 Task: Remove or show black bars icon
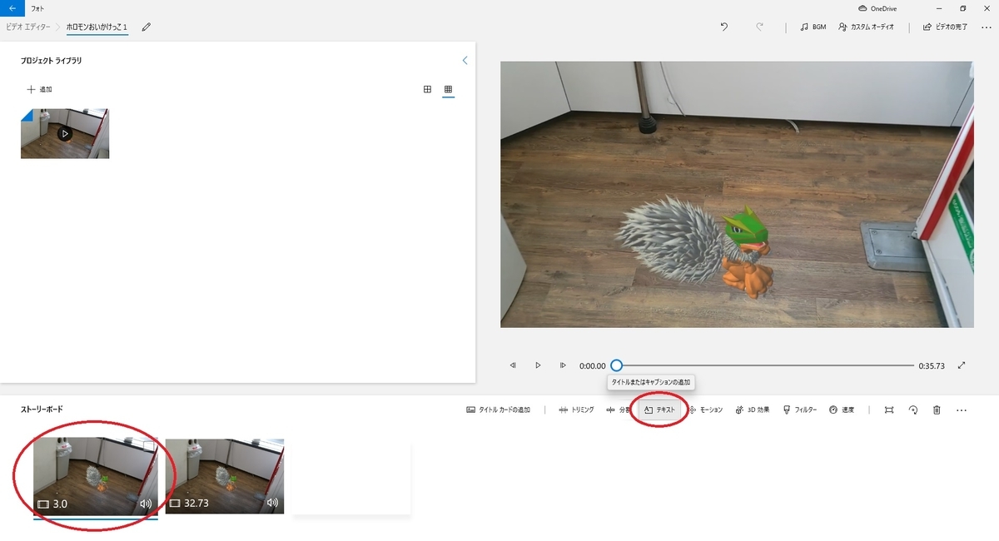tap(889, 410)
